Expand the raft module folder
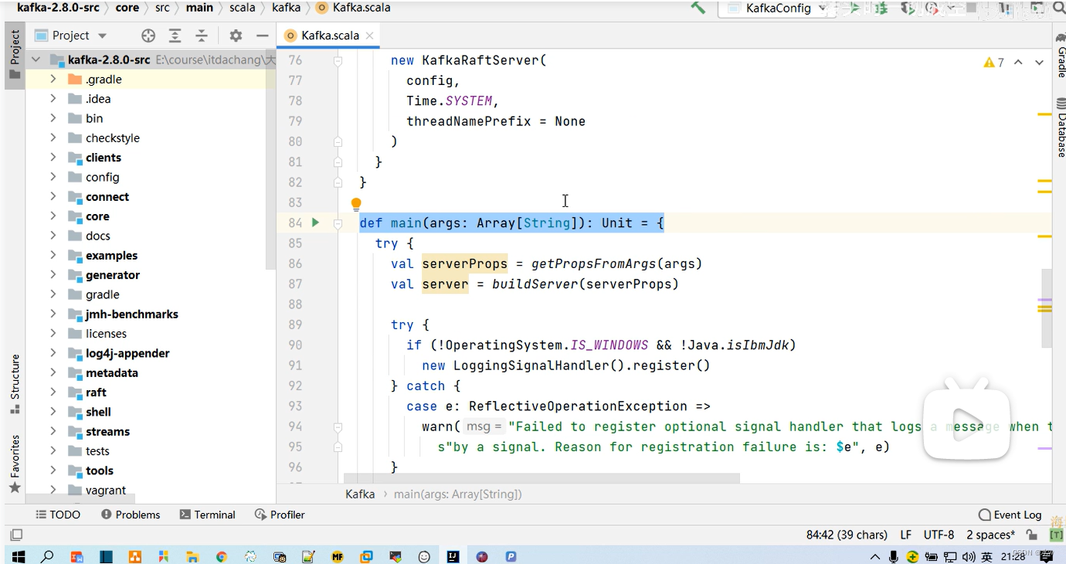This screenshot has width=1066, height=564. pyautogui.click(x=53, y=392)
